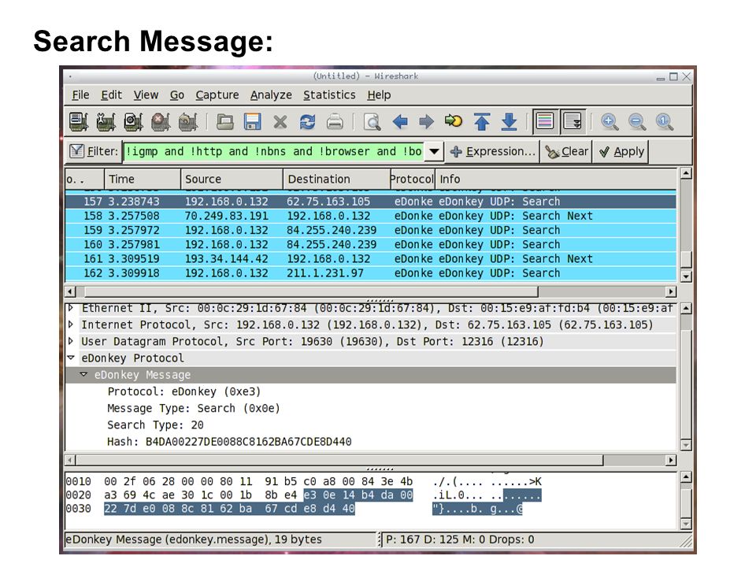The image size is (756, 567).
Task: Open the Statistics menu
Action: (329, 95)
